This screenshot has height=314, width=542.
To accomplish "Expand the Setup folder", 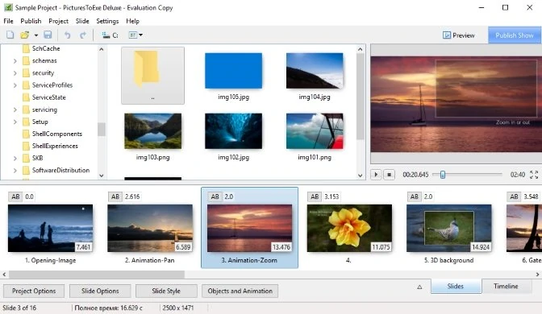I will 15,122.
